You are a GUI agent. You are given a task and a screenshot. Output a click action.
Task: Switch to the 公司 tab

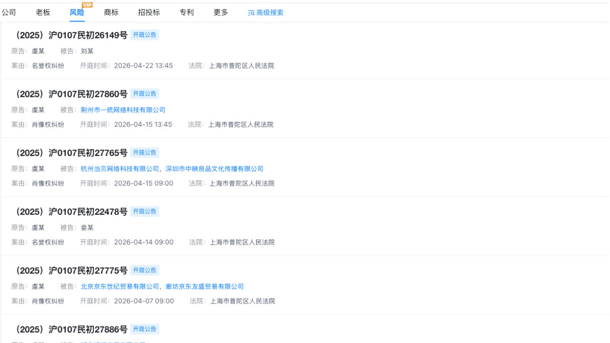click(x=10, y=12)
